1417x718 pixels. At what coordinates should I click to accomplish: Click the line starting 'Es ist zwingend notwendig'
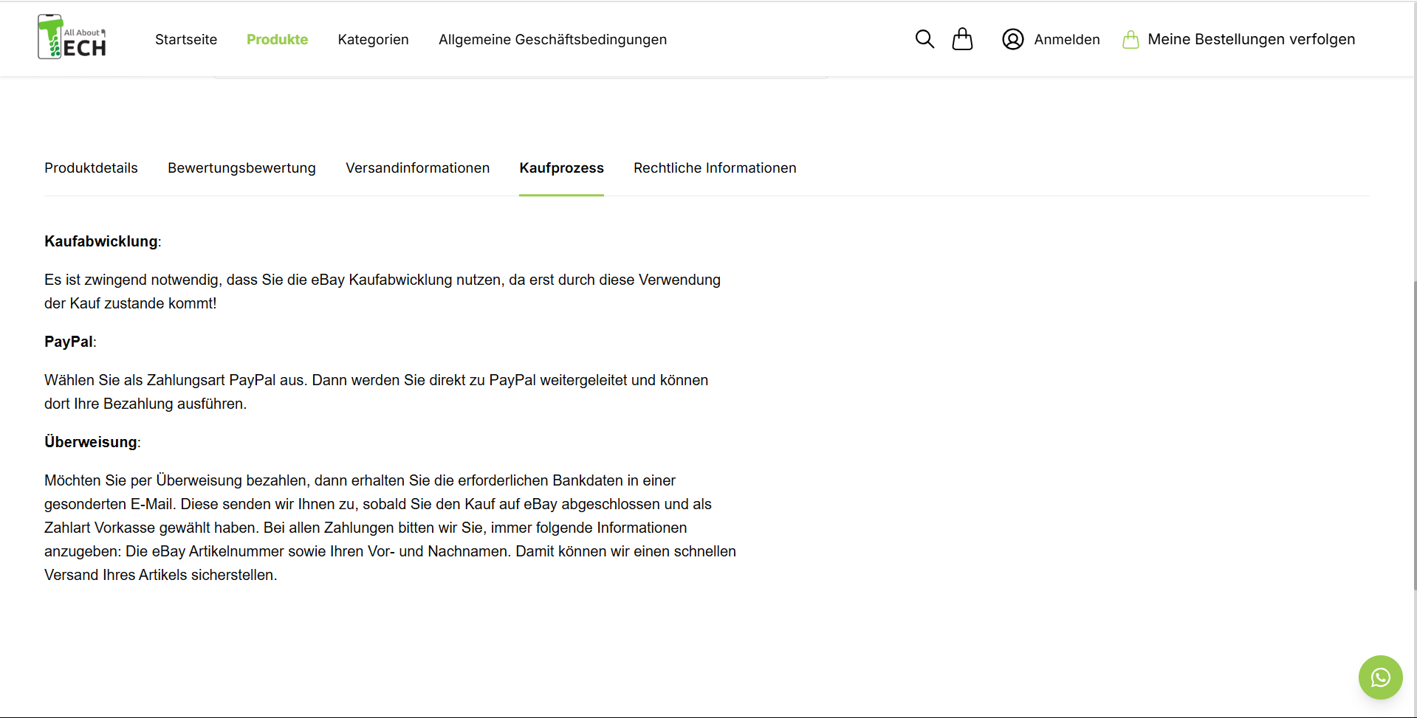pos(382,280)
